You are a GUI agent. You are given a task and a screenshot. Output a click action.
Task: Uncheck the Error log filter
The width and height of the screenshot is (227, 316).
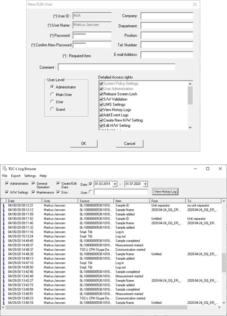click(x=58, y=192)
